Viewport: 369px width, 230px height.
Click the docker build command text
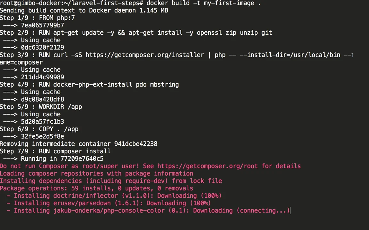[x=204, y=3]
